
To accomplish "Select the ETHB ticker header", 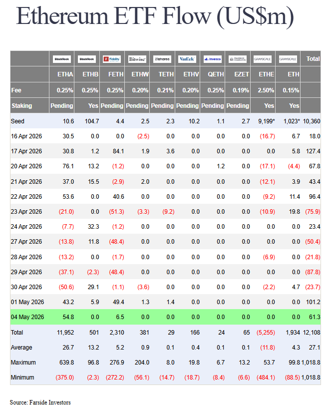I will click(90, 74).
